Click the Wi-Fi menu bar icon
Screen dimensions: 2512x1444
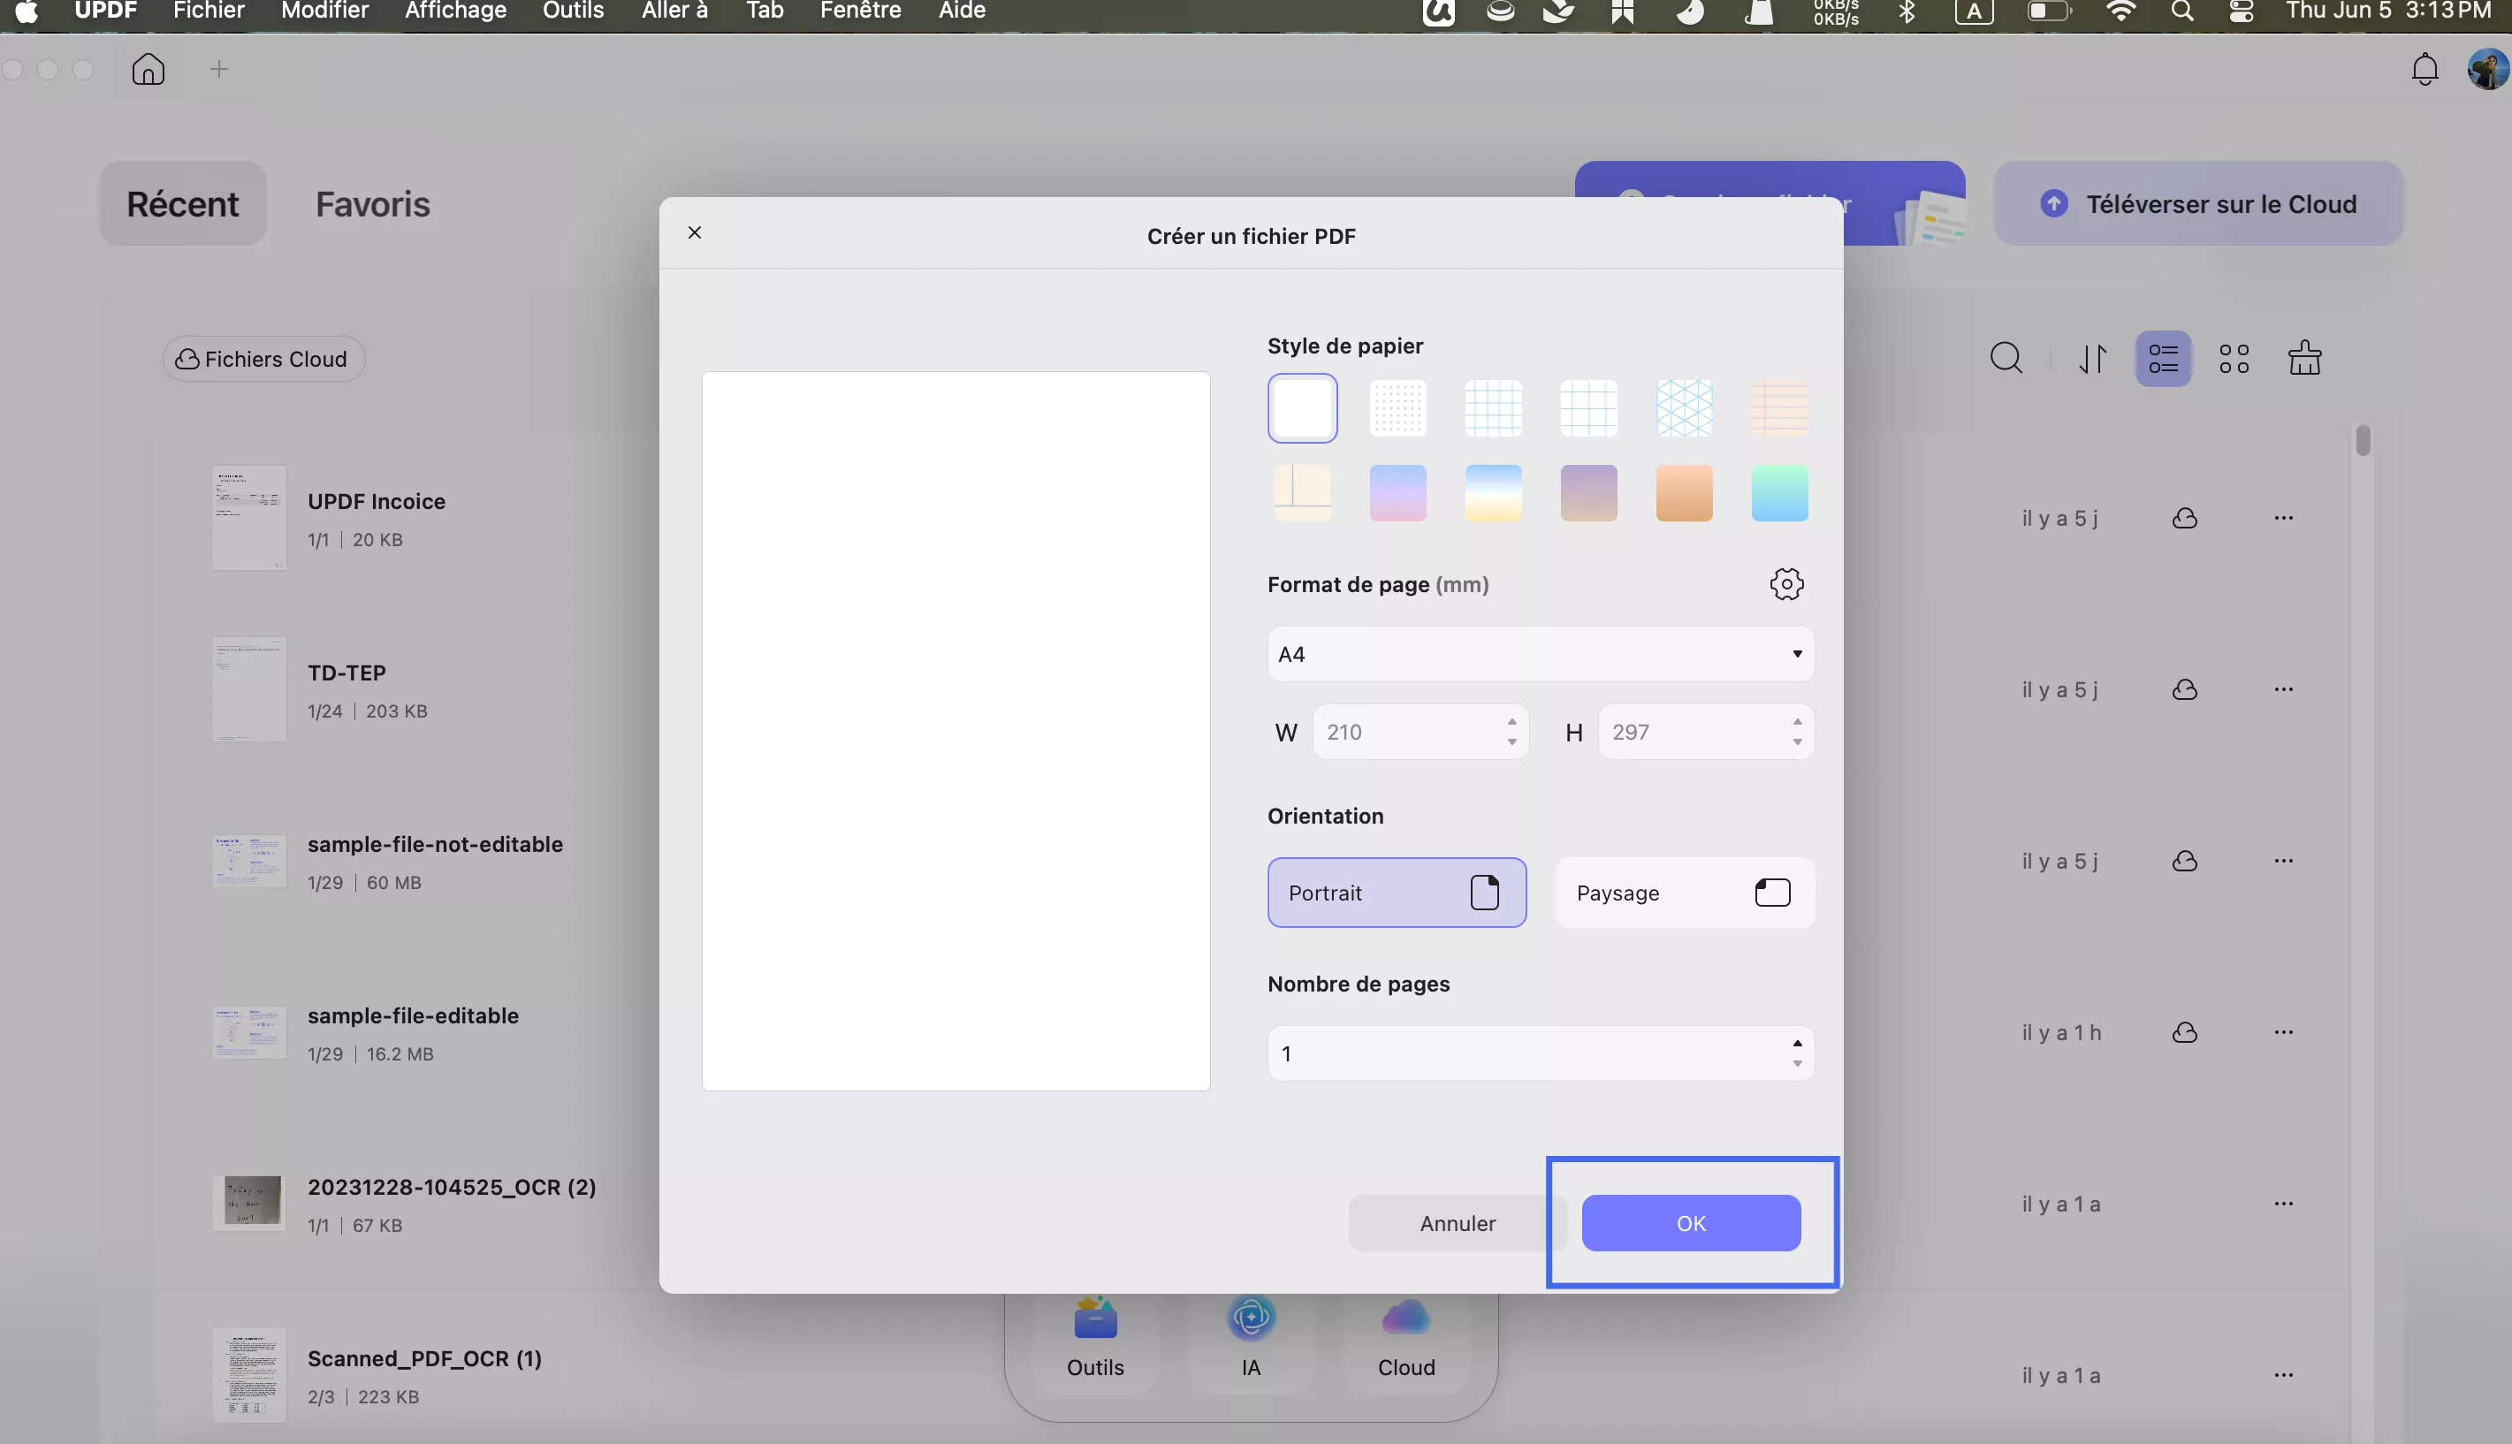[2120, 11]
